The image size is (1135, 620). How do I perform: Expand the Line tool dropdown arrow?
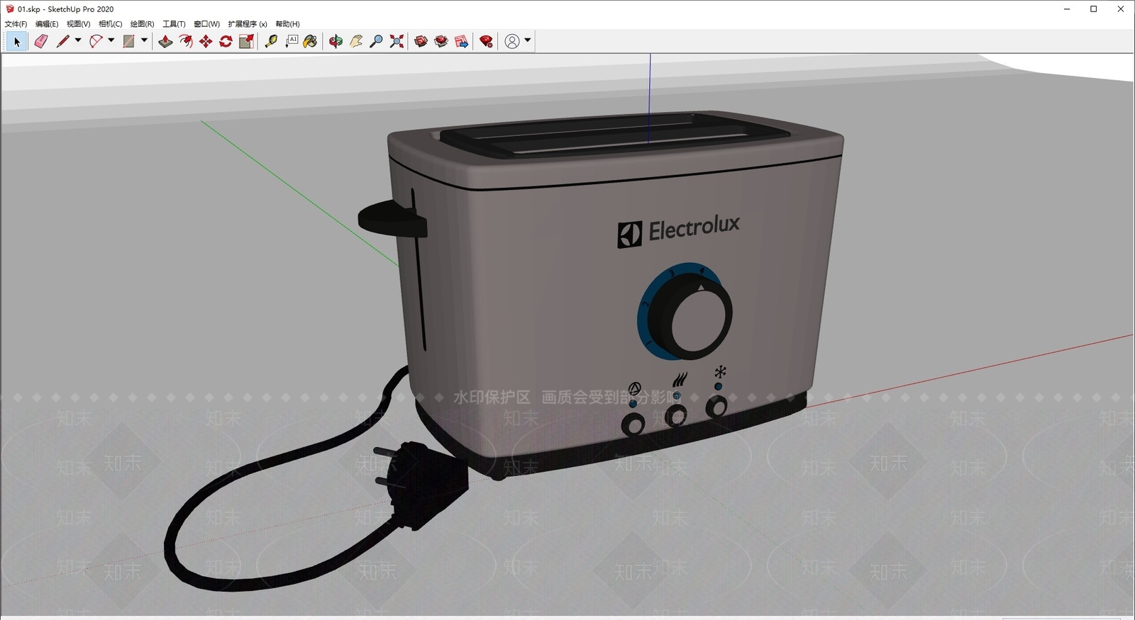coord(78,40)
